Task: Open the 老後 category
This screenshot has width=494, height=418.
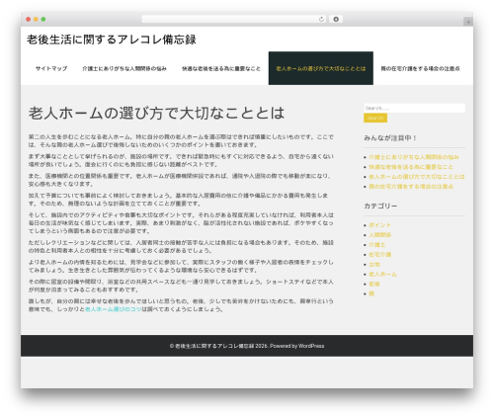Action: coord(374,284)
